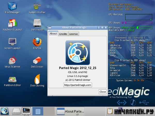Open the File Manager desktop icon
Viewport: 155px width, 116px height.
point(12,8)
